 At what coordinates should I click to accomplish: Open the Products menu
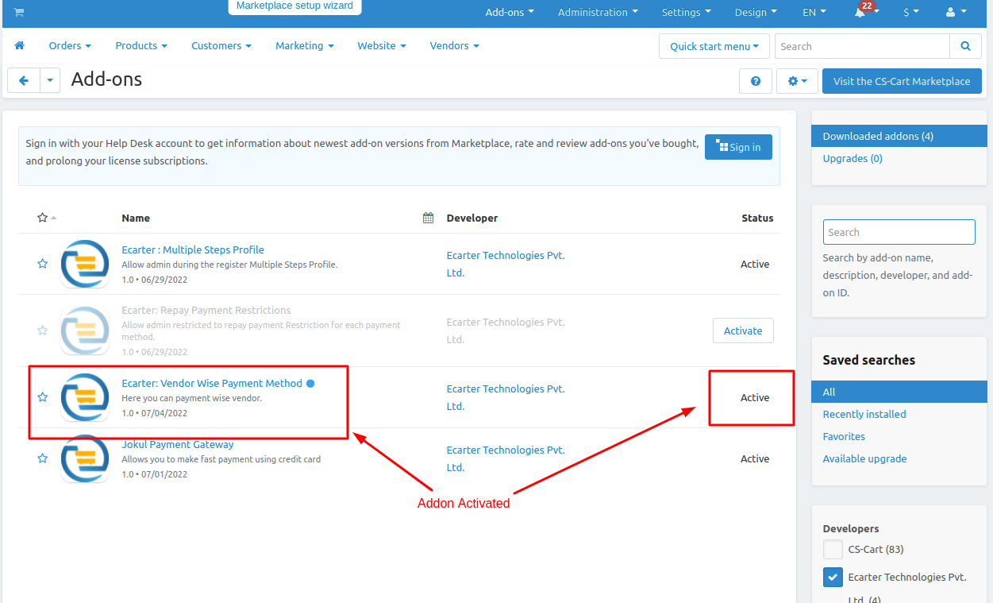(141, 46)
